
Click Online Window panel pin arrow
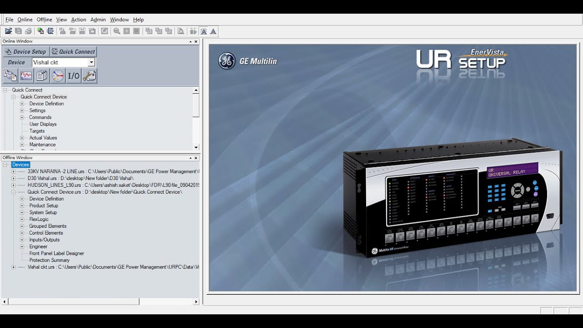click(191, 41)
